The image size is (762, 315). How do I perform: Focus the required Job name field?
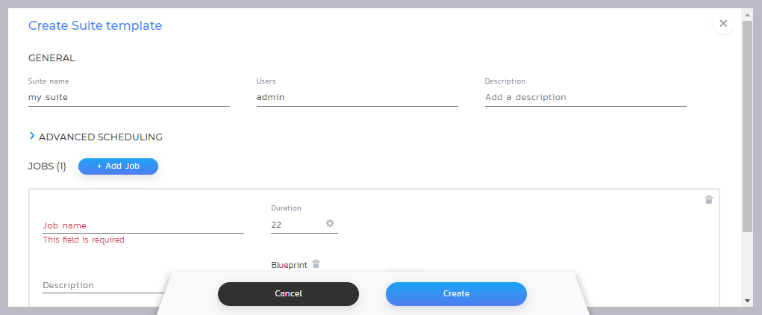click(143, 225)
